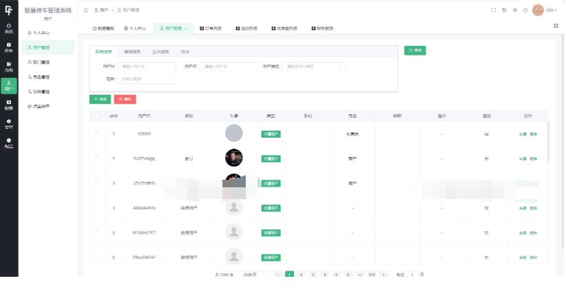Open the payment section below 财务 in dark sidebar
566x294 pixels.
click(x=9, y=124)
